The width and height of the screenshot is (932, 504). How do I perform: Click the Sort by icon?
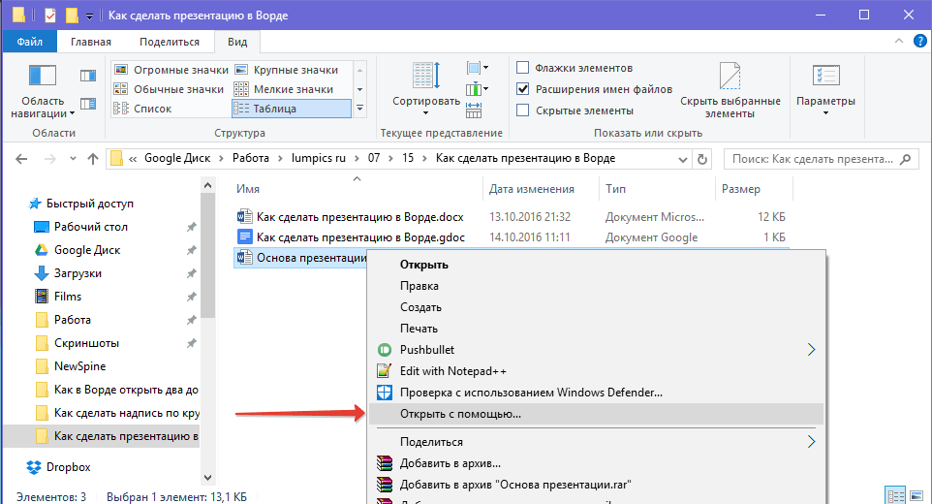point(425,77)
